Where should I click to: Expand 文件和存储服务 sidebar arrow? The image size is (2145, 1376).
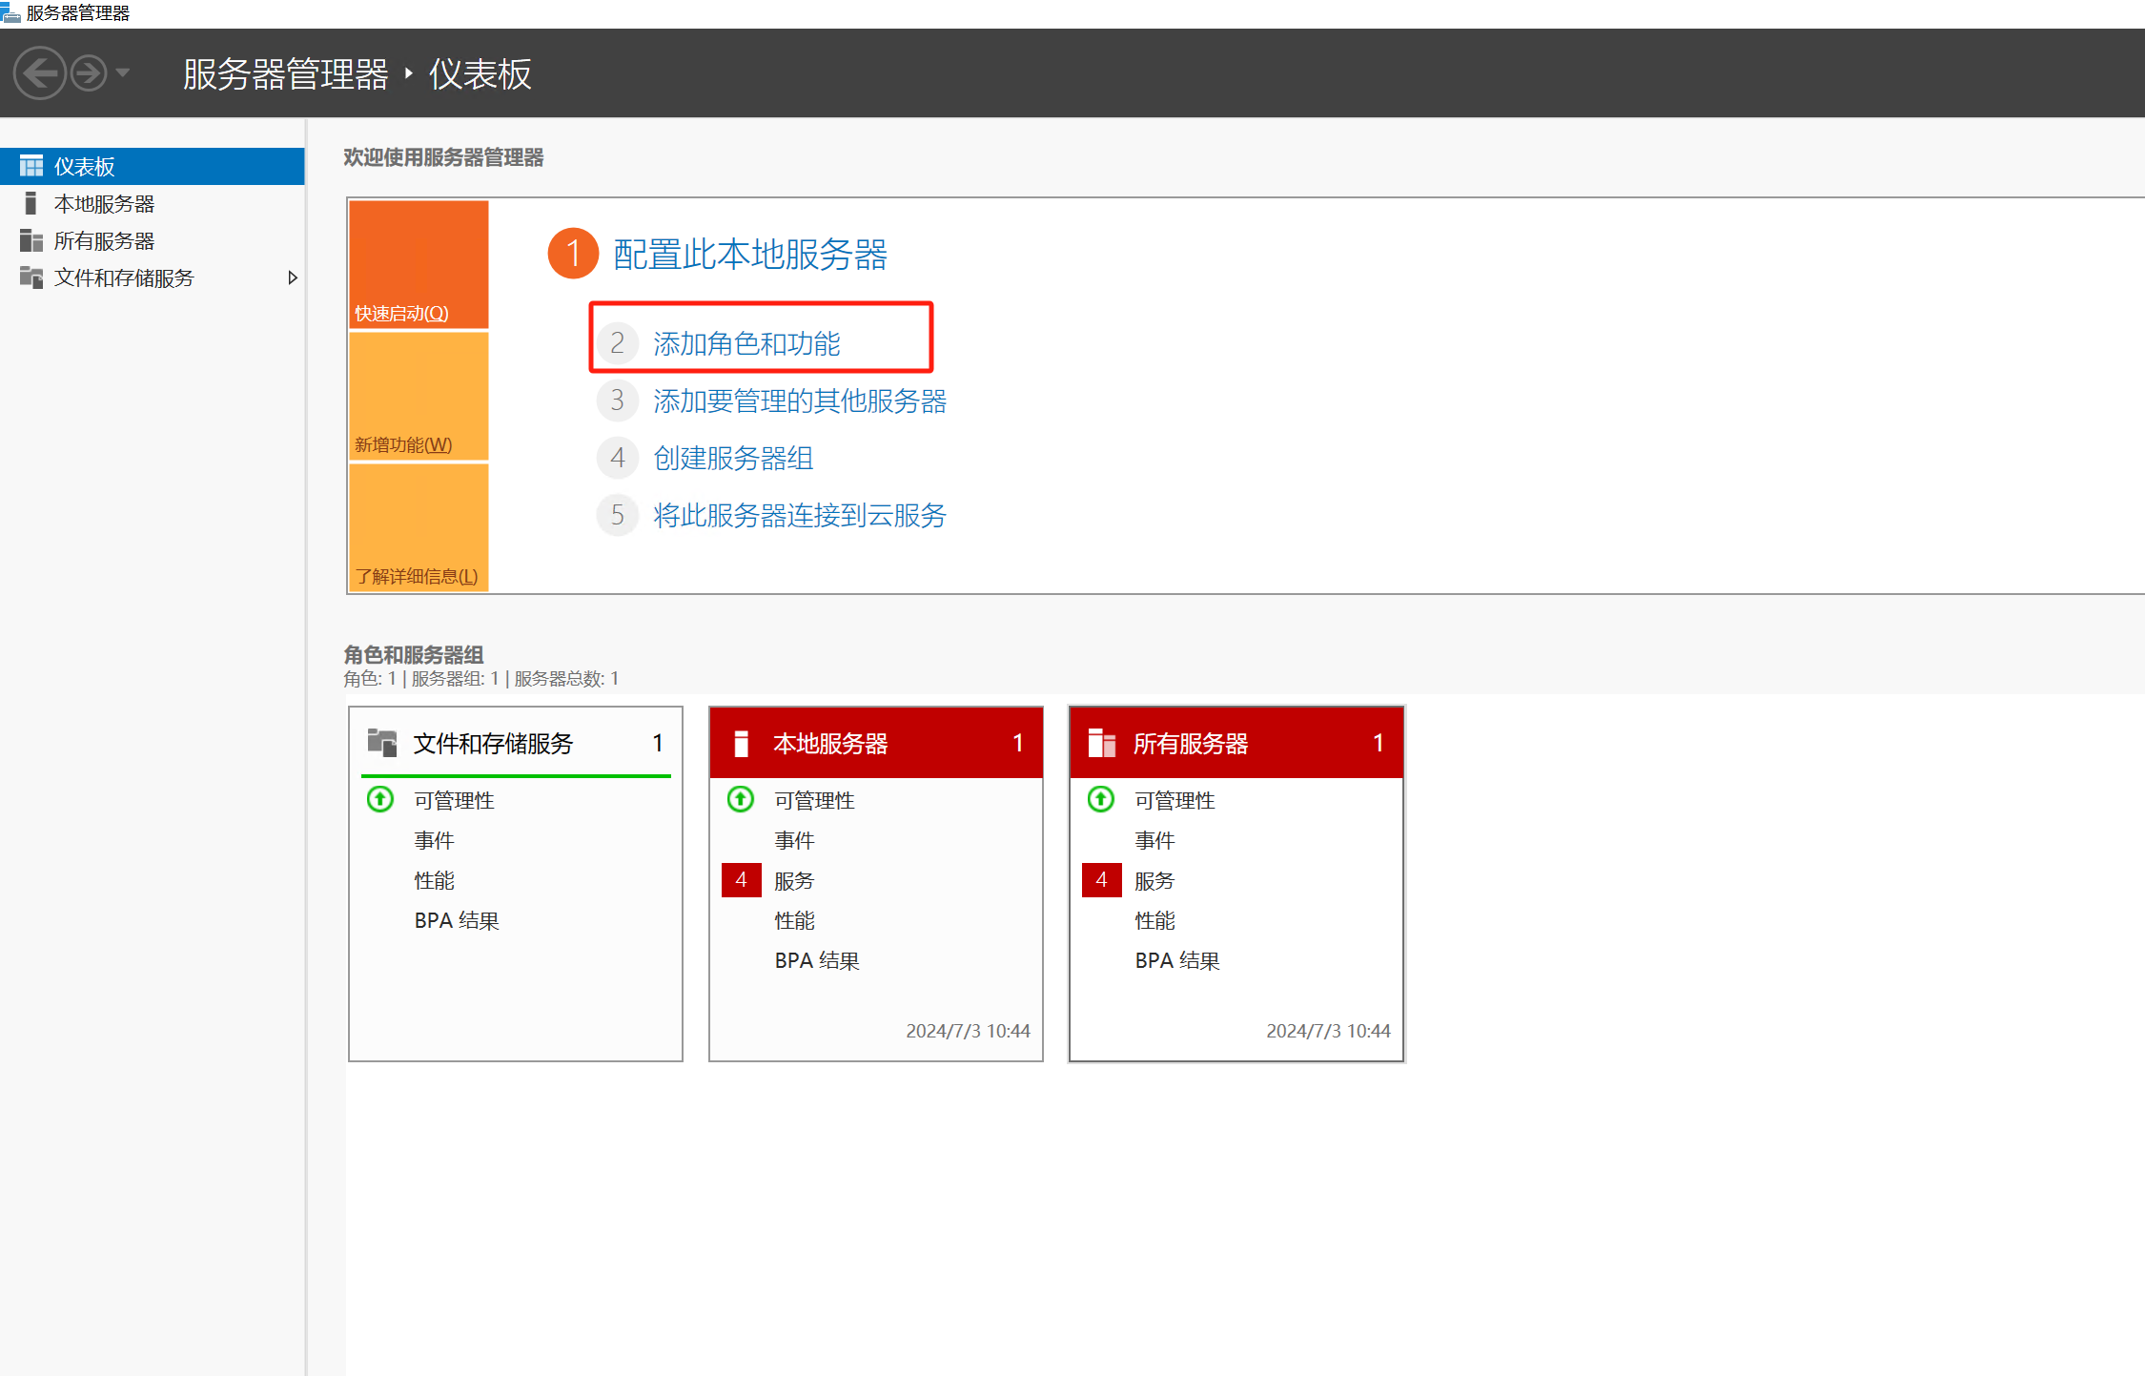coord(293,277)
